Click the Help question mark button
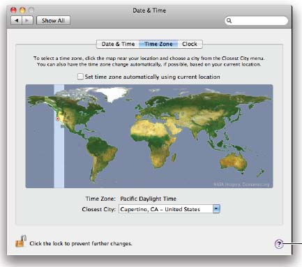 pos(279,244)
